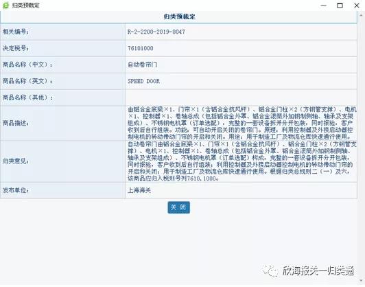Click the 商品描述 label
Image resolution: width=365 pixels, height=287 pixels.
tap(15, 123)
